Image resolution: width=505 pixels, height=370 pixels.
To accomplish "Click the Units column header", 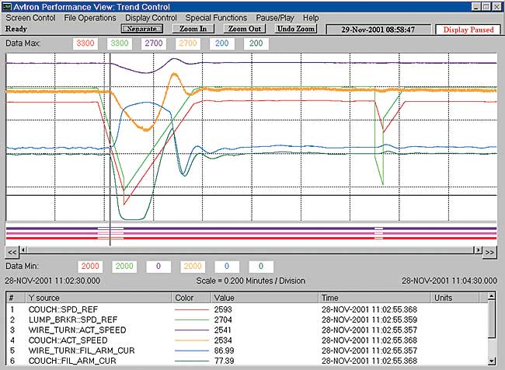I will 454,298.
